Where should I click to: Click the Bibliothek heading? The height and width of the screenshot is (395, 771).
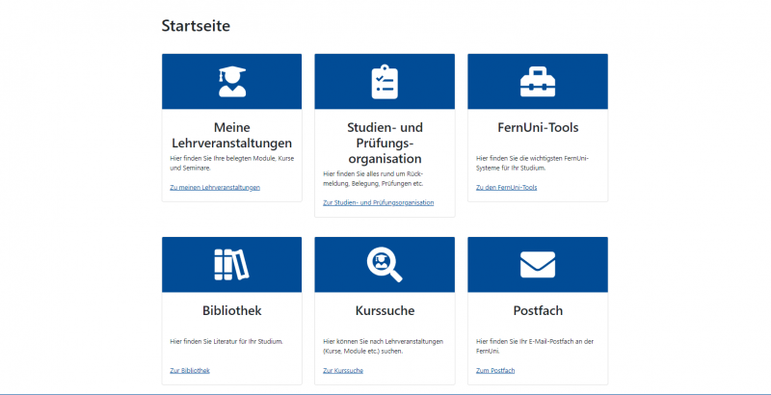(231, 311)
